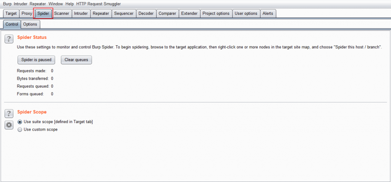The width and height of the screenshot is (391, 182).
Task: Open the Intruder tool tab
Action: coord(81,13)
